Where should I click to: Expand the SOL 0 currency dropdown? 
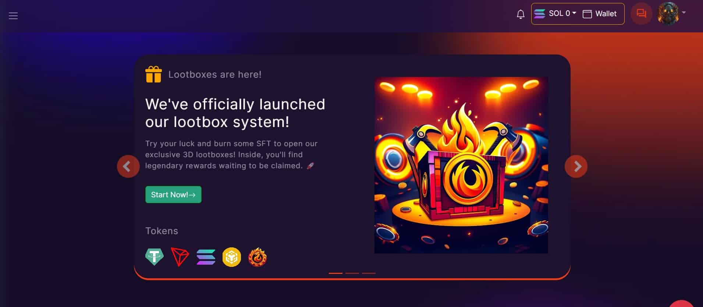pyautogui.click(x=555, y=14)
